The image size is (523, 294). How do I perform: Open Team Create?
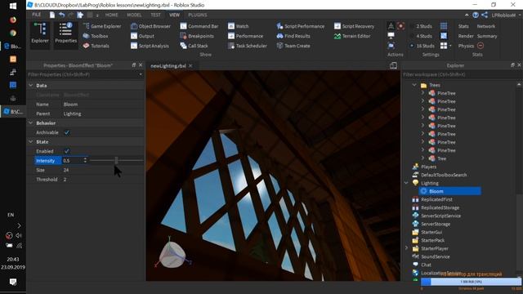(x=293, y=46)
